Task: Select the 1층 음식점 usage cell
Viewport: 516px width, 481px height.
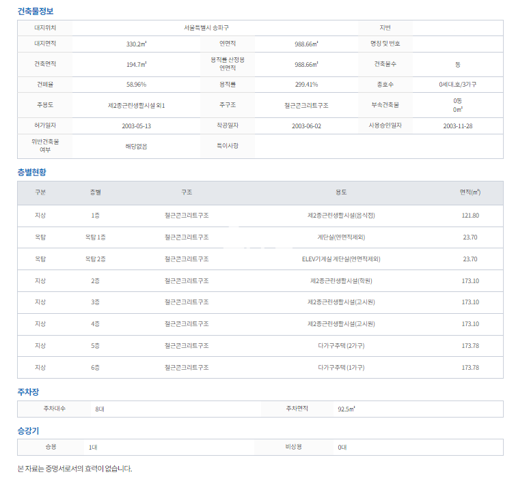Action: click(x=341, y=216)
